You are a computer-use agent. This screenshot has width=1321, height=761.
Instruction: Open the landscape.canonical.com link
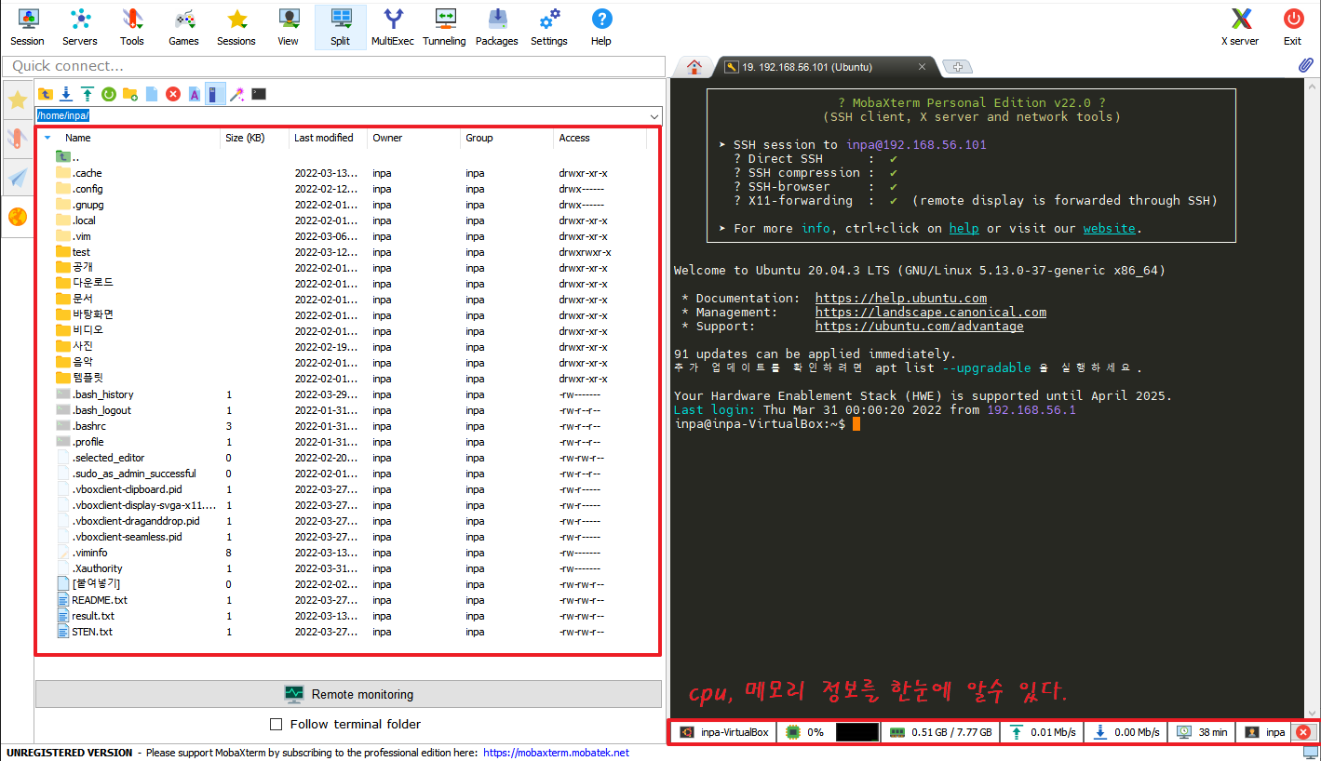931,313
